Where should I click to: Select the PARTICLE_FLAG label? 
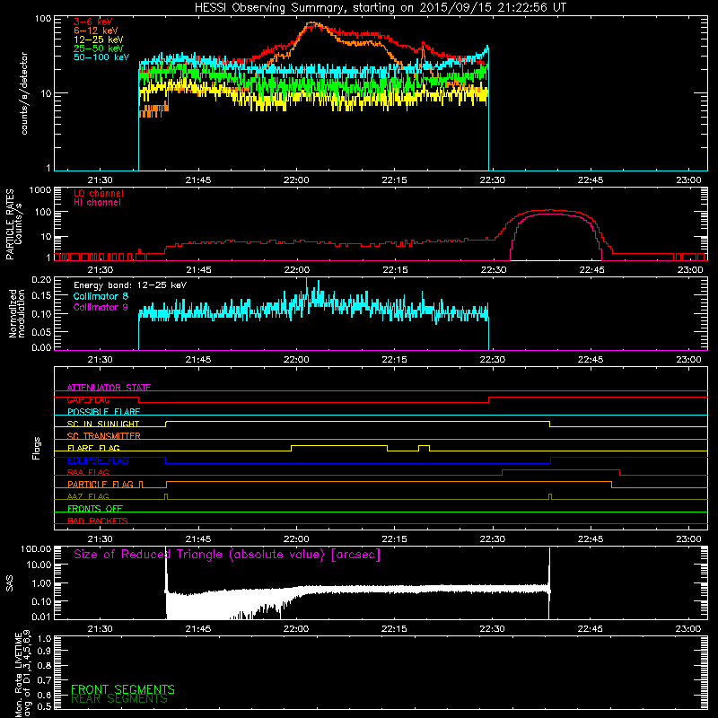tap(101, 484)
